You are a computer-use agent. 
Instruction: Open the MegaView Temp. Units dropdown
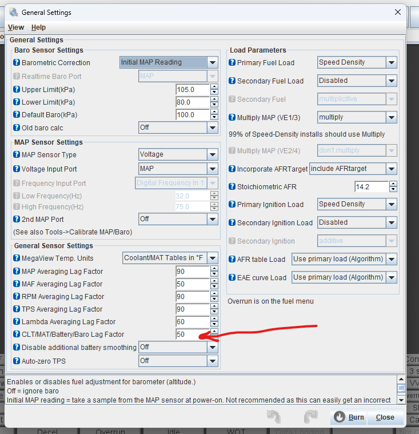(x=213, y=258)
